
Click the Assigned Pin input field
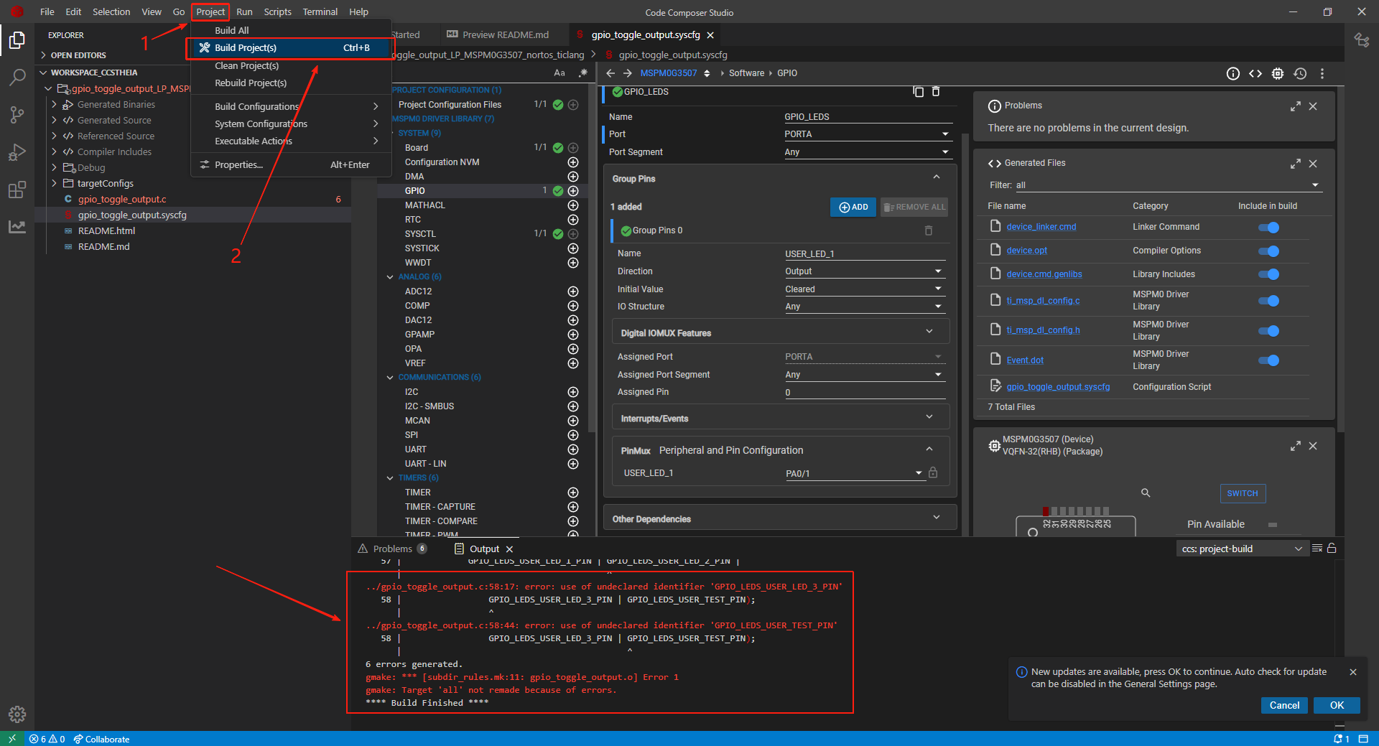pos(864,392)
